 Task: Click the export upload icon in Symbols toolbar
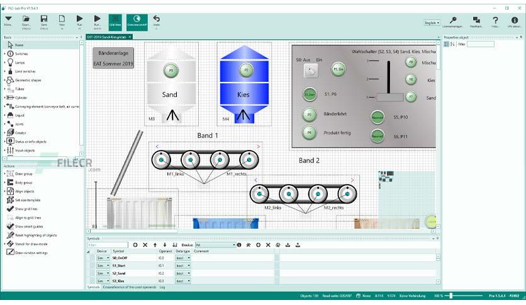pos(298,245)
